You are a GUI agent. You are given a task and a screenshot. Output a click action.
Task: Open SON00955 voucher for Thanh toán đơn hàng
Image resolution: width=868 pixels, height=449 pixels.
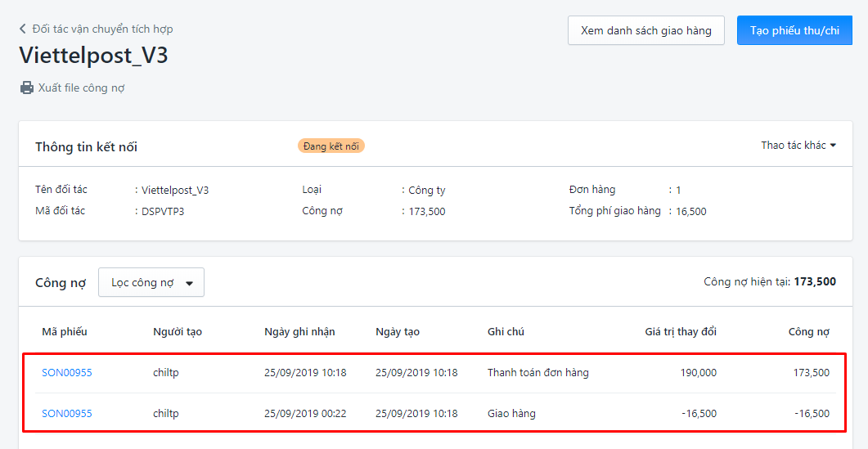click(x=67, y=373)
